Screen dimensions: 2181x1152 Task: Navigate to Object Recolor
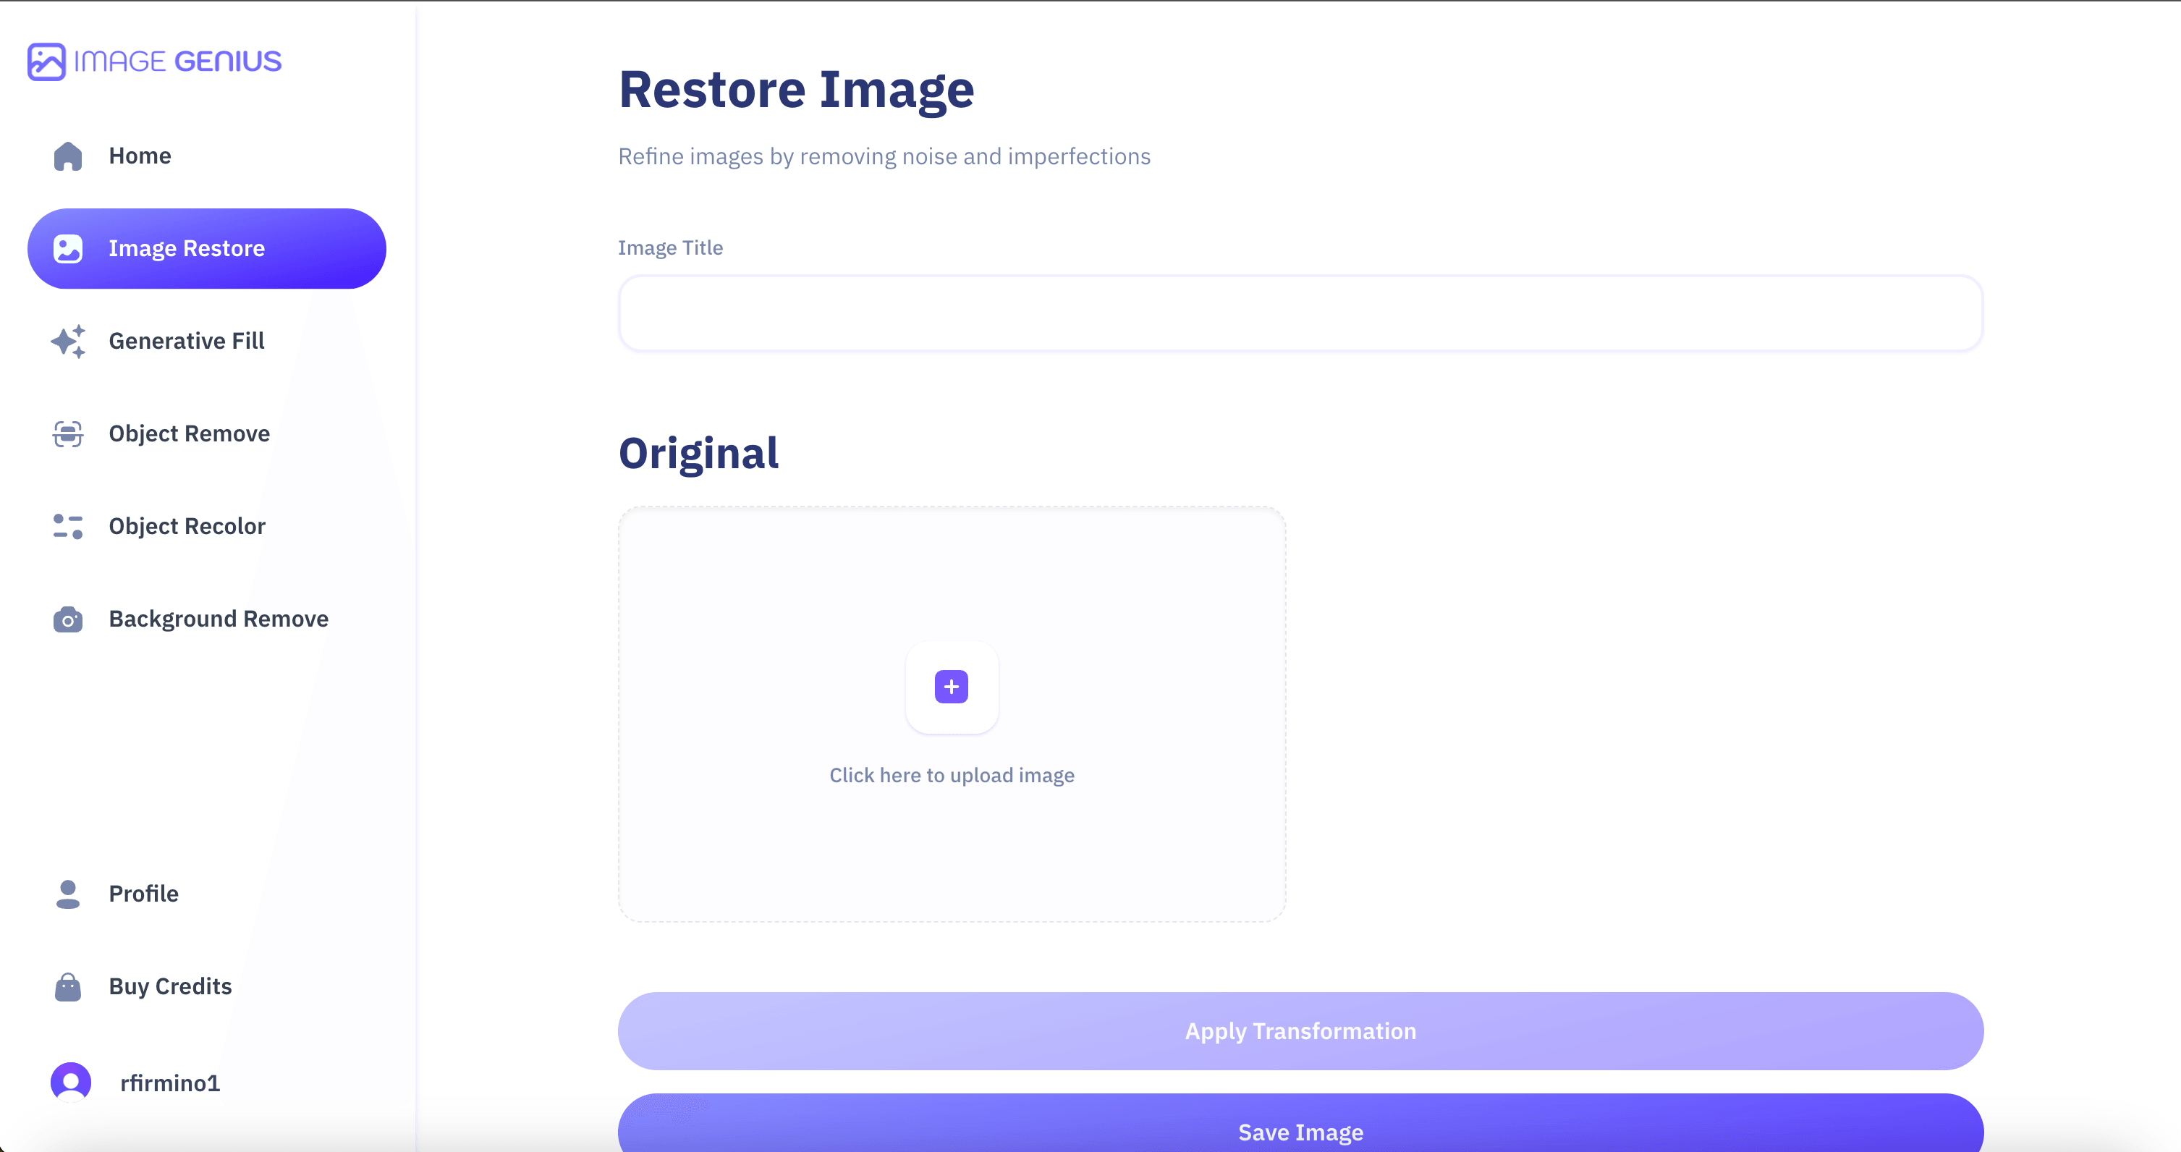coord(187,525)
